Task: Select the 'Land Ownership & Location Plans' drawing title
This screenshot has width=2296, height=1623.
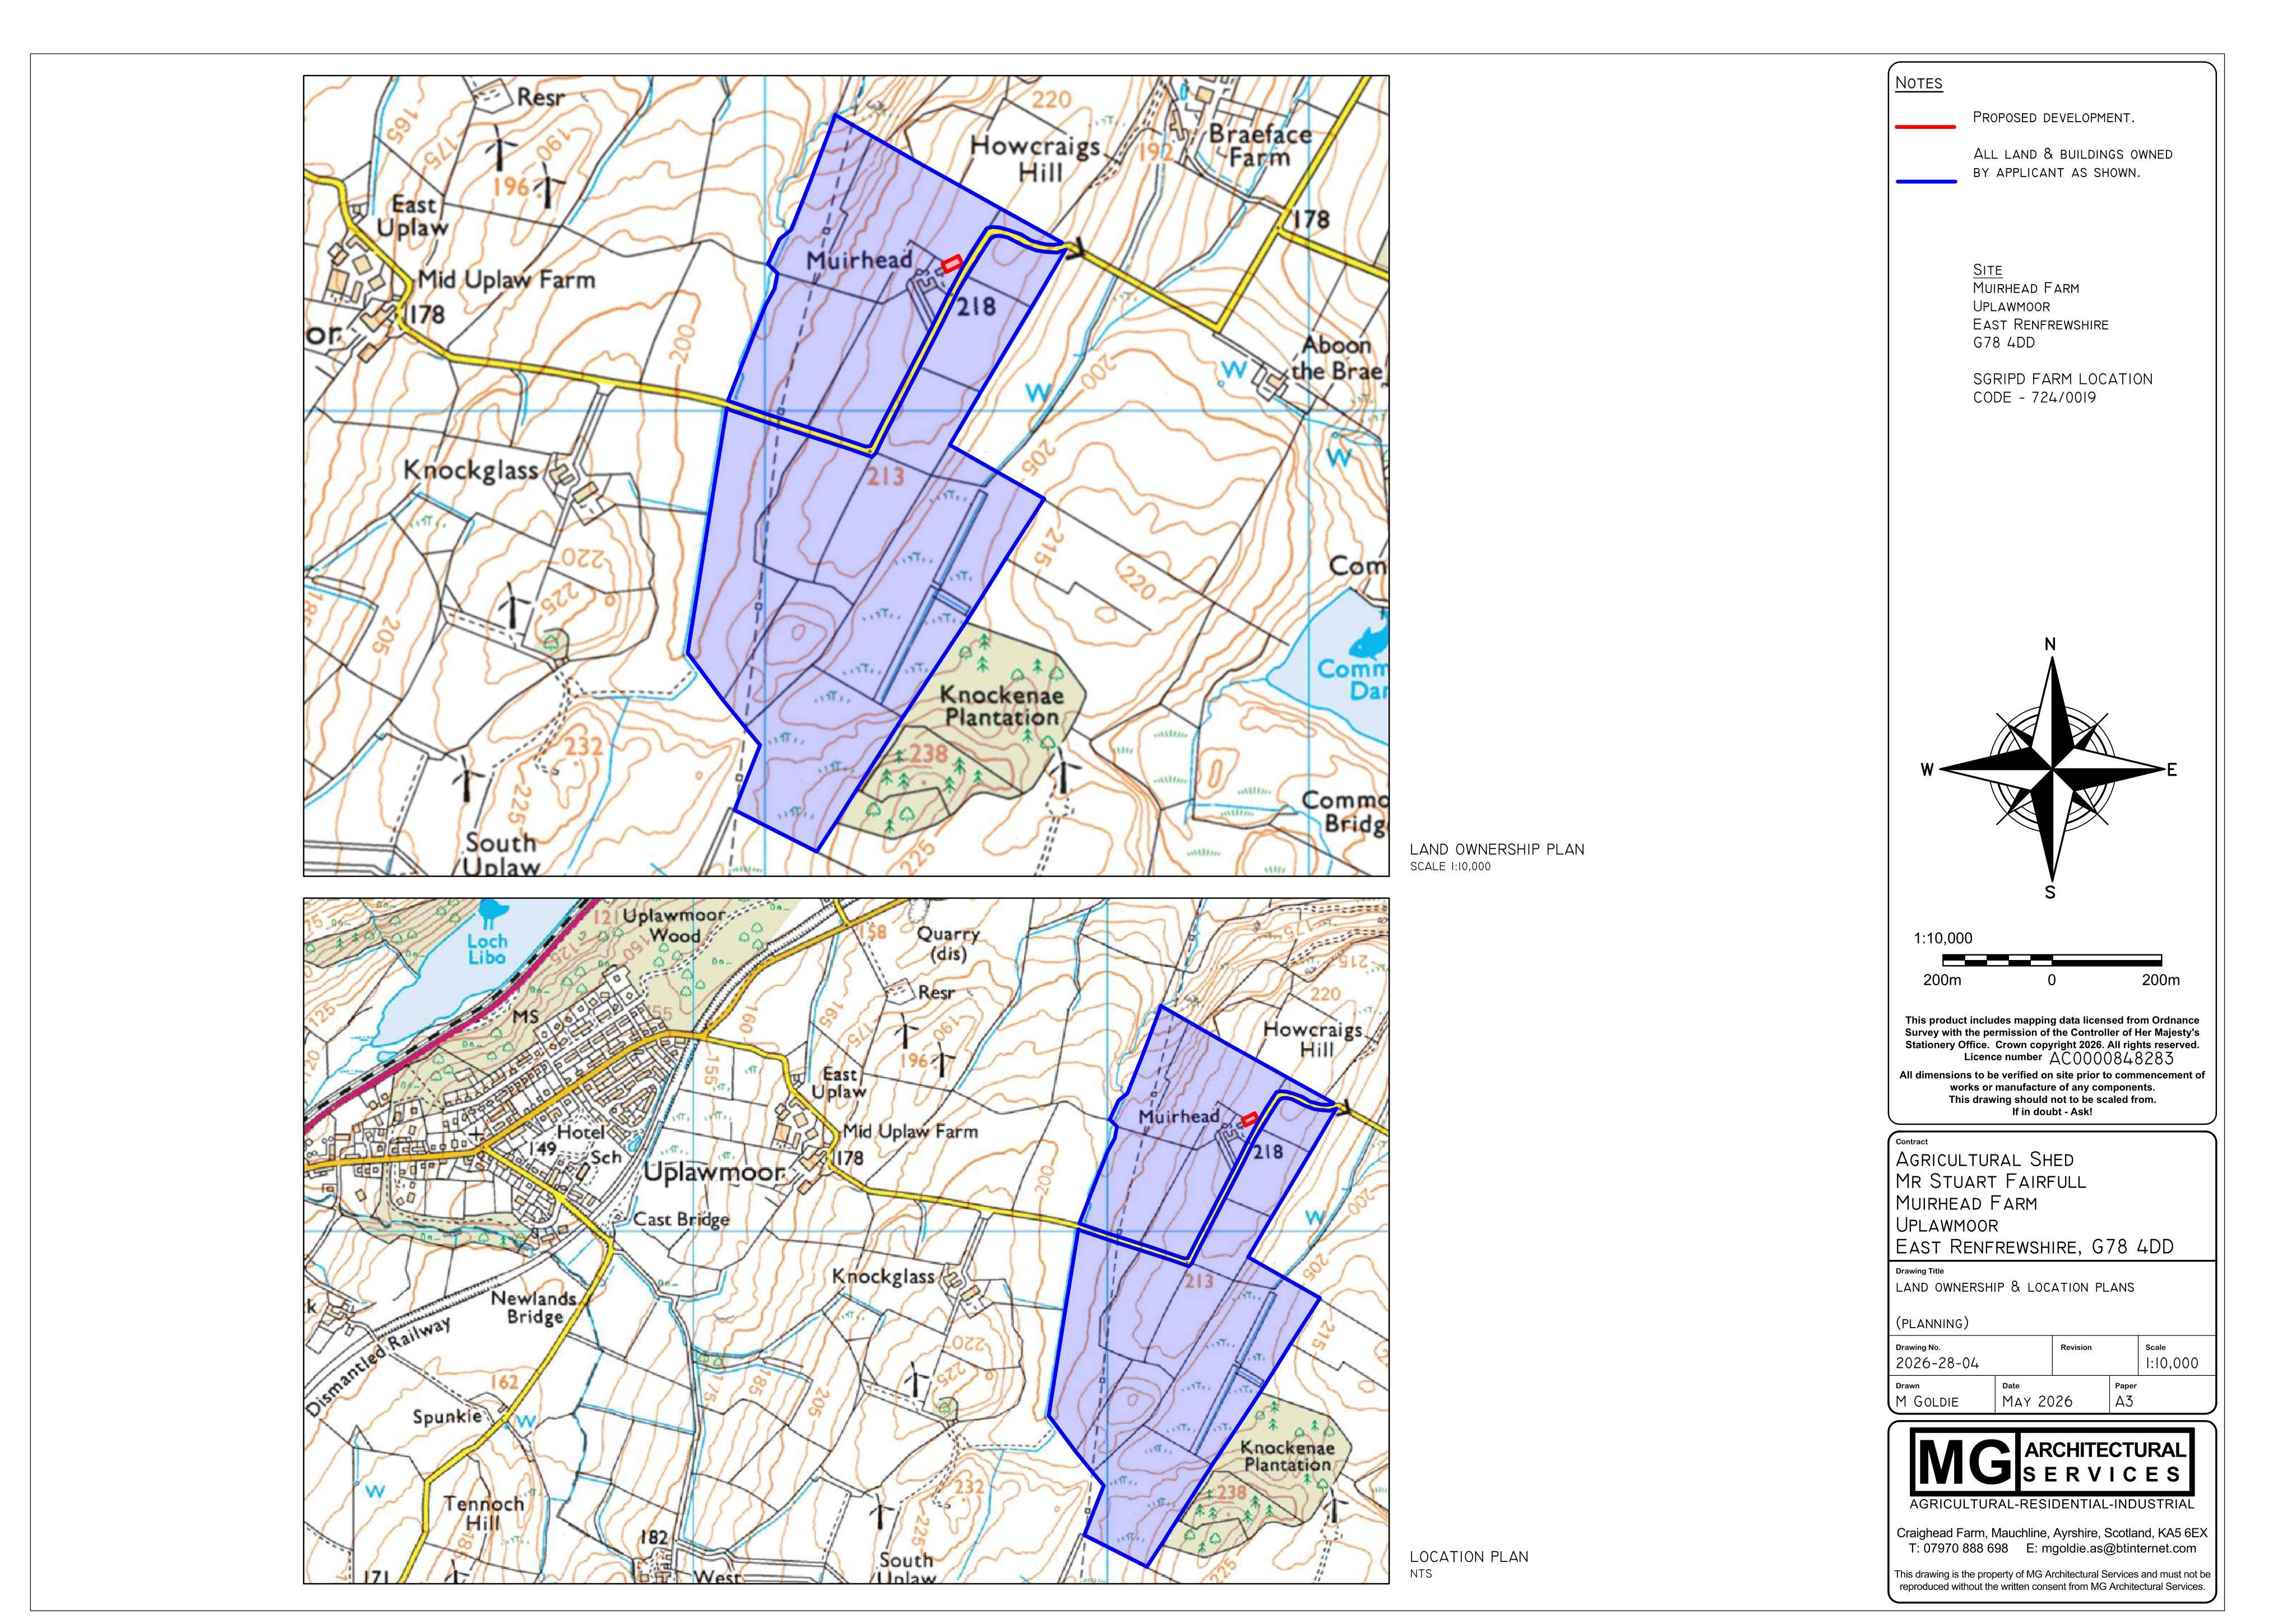Action: (2014, 1287)
